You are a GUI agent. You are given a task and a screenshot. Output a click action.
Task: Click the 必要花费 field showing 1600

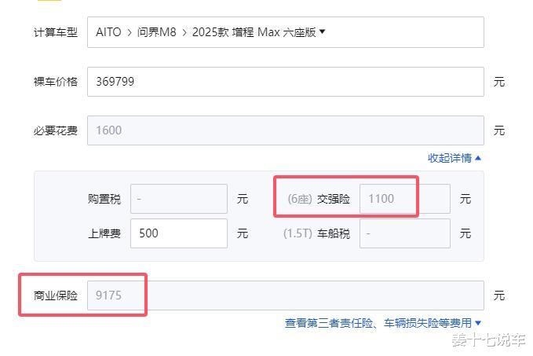pos(286,130)
